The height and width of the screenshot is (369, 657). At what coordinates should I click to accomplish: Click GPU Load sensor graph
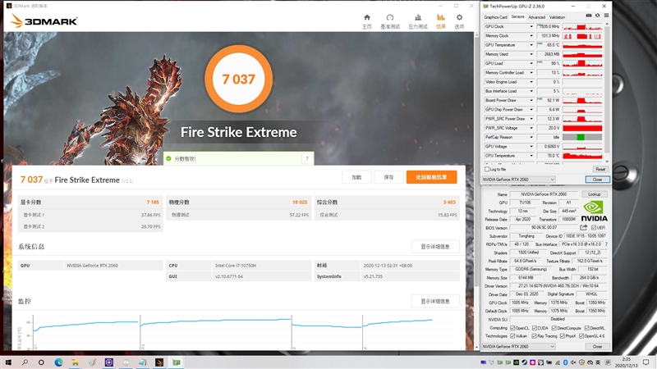tap(582, 63)
